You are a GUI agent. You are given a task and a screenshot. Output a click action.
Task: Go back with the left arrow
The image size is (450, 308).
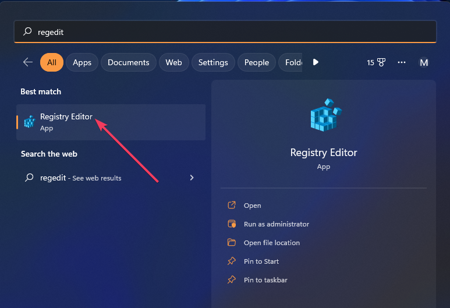click(x=28, y=62)
